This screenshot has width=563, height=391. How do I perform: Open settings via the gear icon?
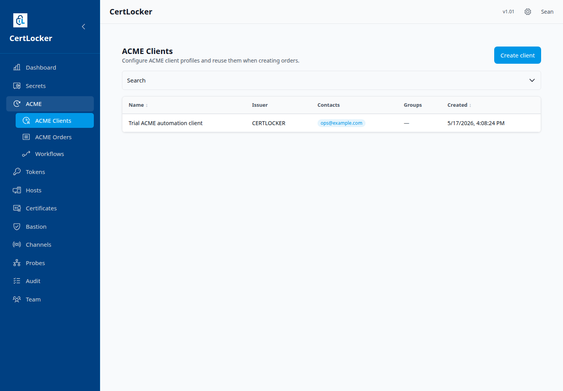coord(528,12)
